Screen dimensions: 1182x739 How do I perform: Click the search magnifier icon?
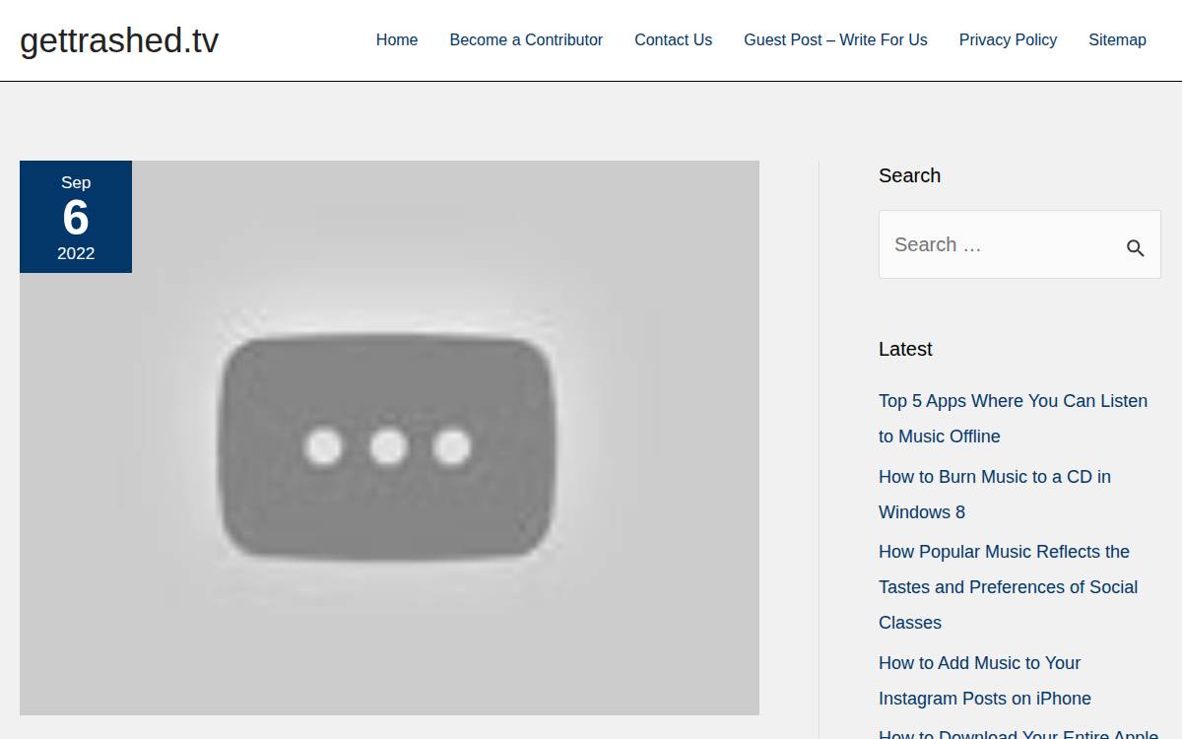(1135, 248)
